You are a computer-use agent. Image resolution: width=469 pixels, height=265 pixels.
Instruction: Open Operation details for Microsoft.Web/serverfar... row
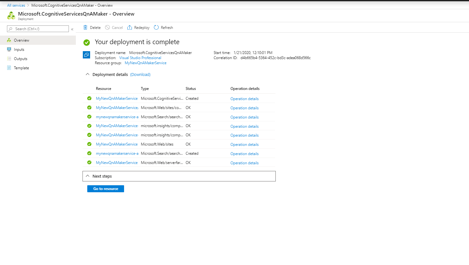point(244,163)
